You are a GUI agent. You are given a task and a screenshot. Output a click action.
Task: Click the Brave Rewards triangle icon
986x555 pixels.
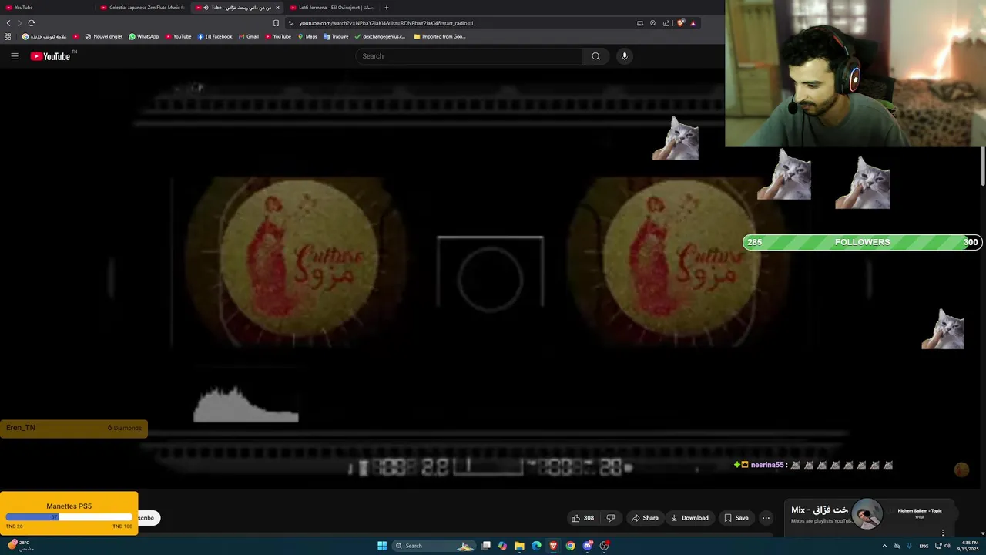(x=693, y=23)
